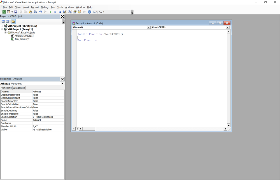Click the Cut scissors icon

click(x=21, y=12)
